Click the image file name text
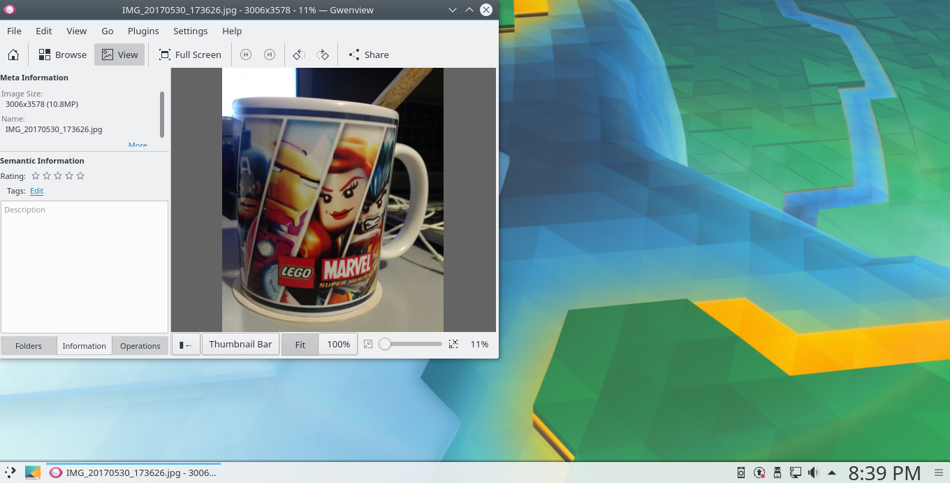 54,129
